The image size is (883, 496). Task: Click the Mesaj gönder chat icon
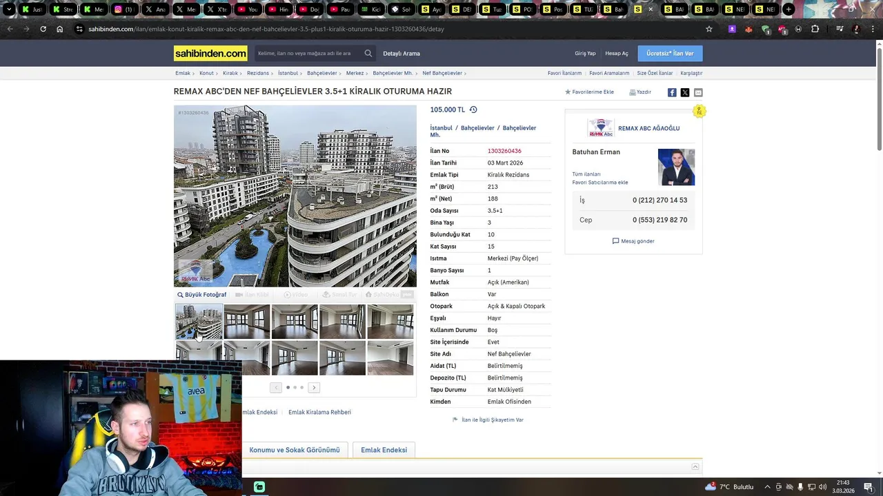pos(615,241)
